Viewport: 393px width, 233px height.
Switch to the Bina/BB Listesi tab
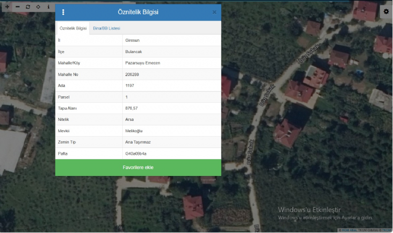(x=107, y=29)
